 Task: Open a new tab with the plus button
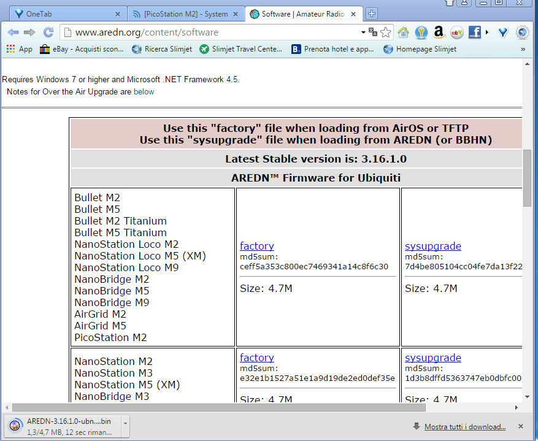pyautogui.click(x=372, y=13)
